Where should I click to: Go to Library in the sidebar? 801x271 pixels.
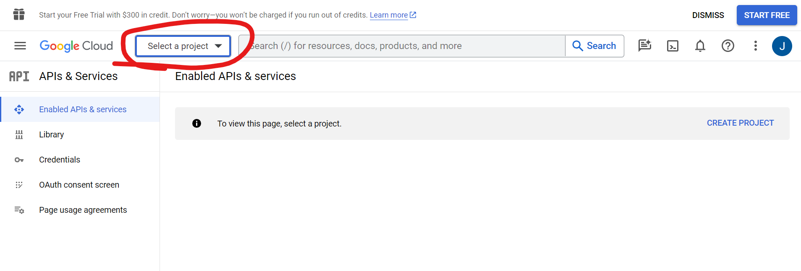pos(51,134)
